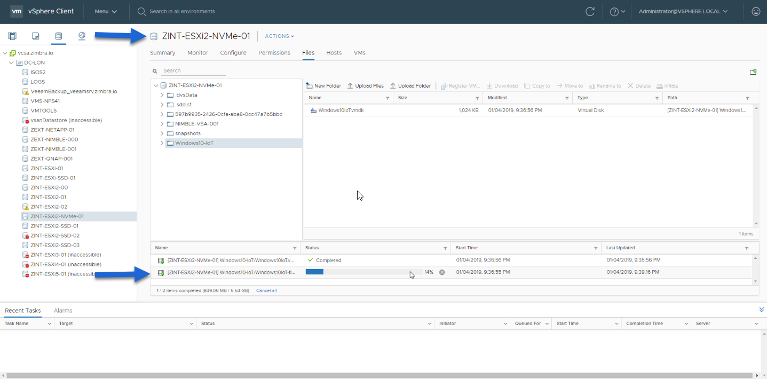The width and height of the screenshot is (767, 379).
Task: Collapse the Recent Tasks panel chevron
Action: [762, 310]
